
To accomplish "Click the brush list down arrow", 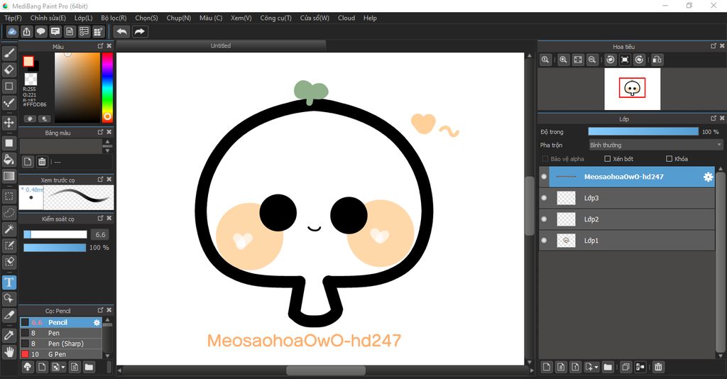I will (108, 356).
